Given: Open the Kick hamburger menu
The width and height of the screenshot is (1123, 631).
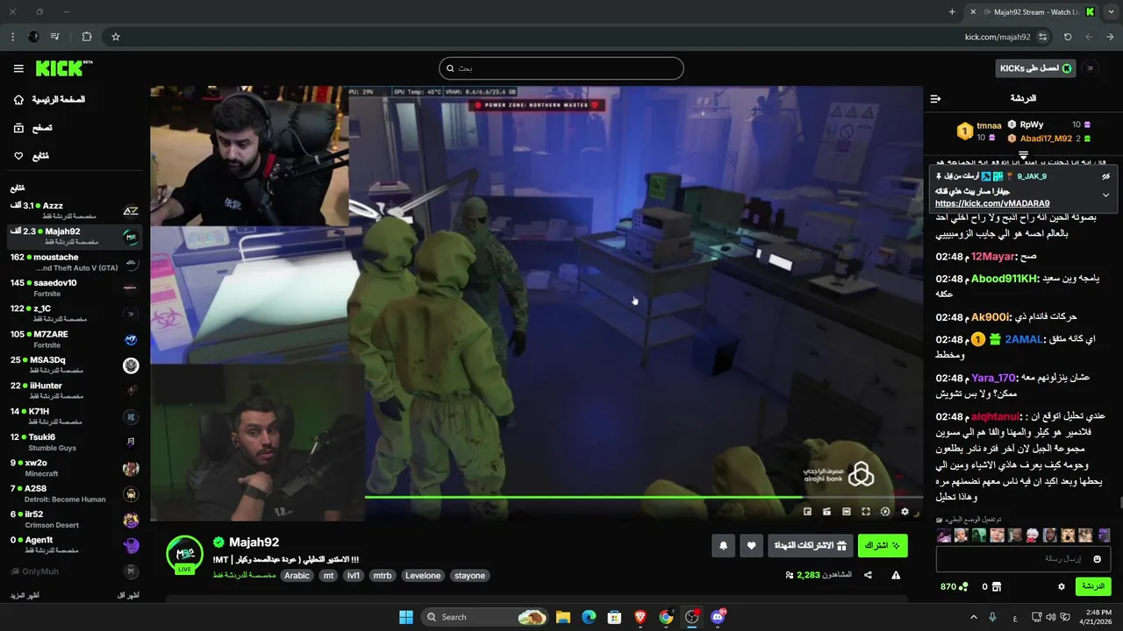Looking at the screenshot, I should pos(18,68).
